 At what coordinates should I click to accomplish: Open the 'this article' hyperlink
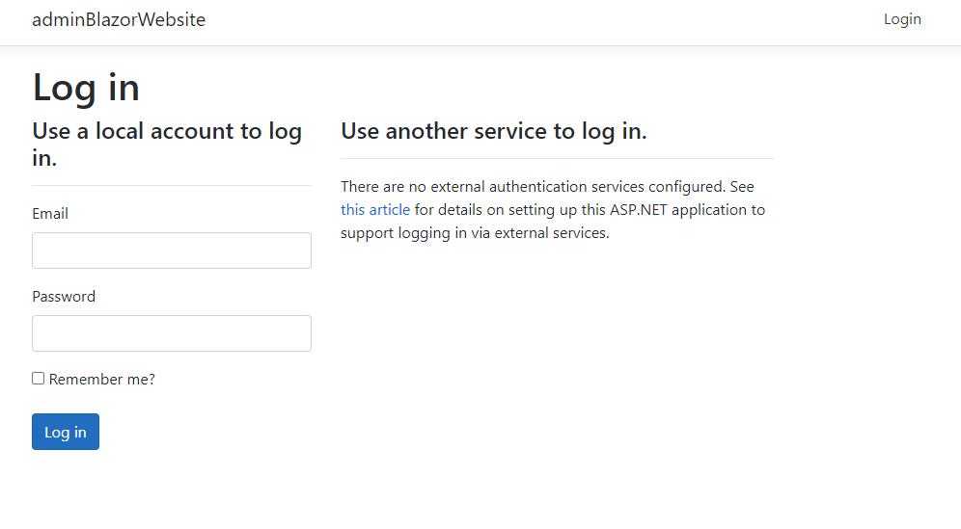pos(375,209)
